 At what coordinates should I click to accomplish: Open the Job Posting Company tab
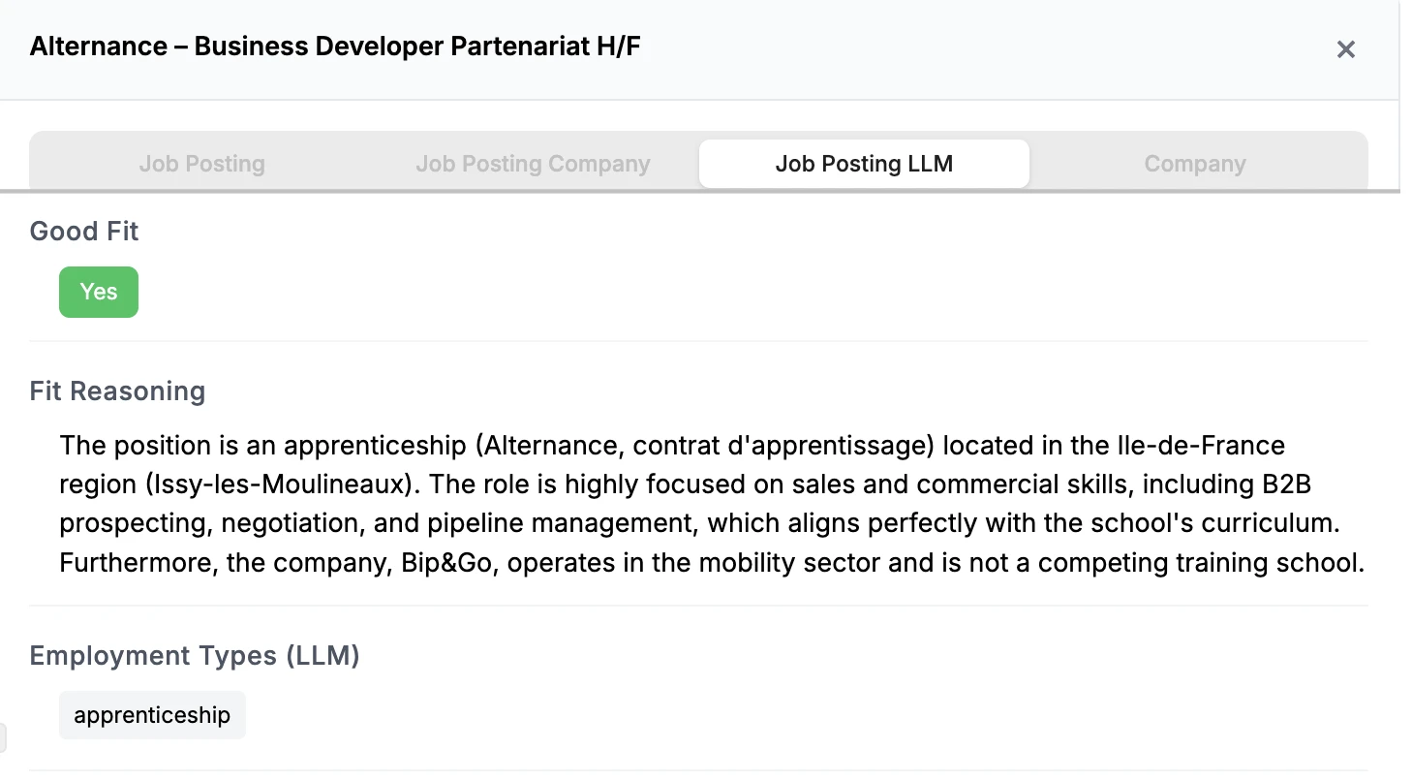(x=533, y=164)
